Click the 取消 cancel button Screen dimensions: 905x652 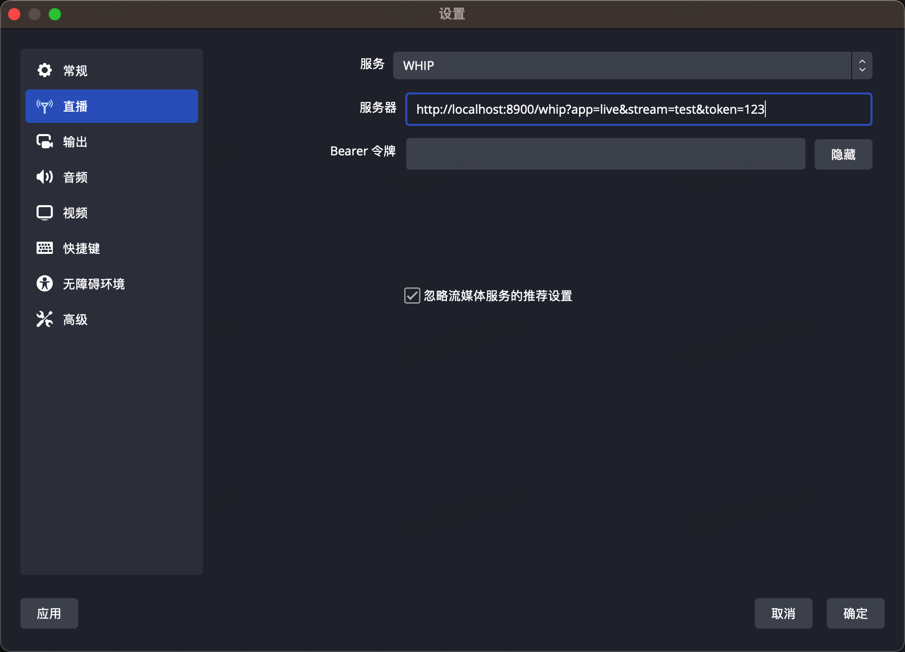783,613
